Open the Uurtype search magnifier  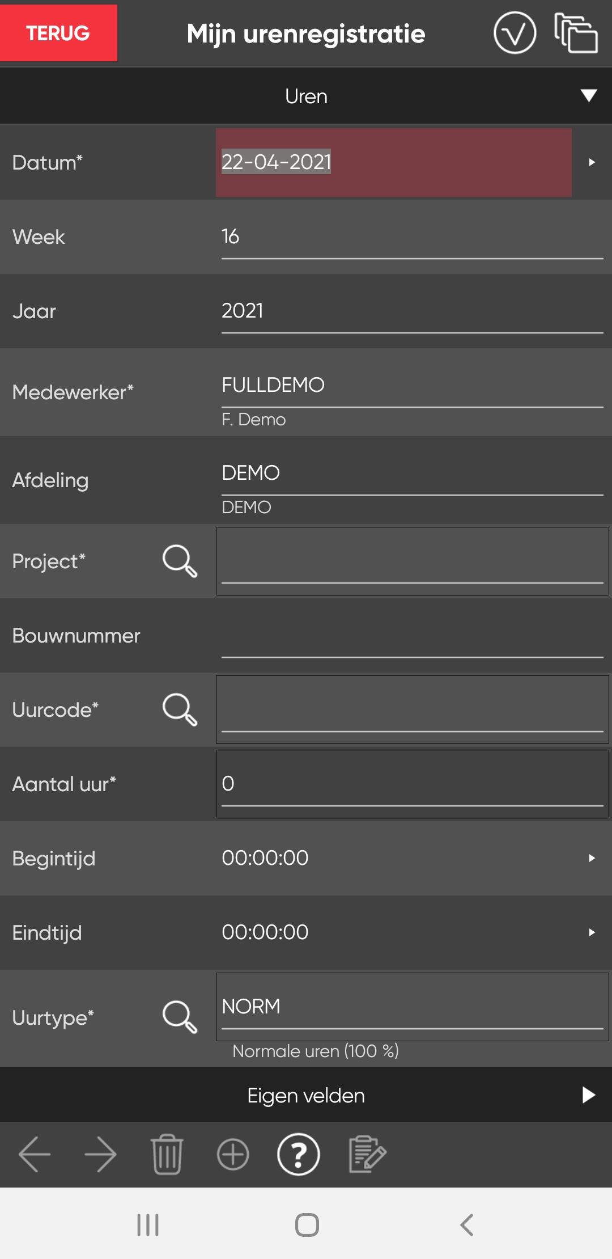pos(180,1016)
